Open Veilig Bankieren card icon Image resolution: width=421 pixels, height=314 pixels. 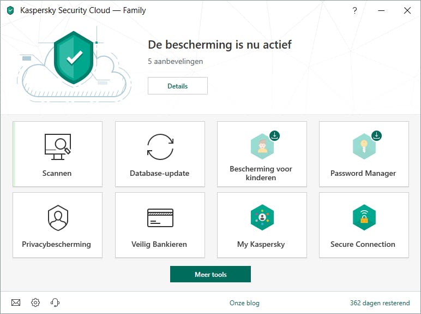pos(160,218)
